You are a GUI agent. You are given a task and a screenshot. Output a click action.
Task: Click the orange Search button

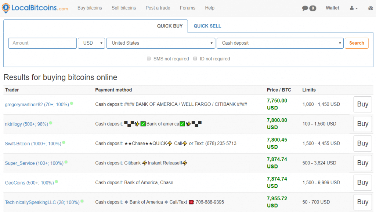pyautogui.click(x=357, y=43)
